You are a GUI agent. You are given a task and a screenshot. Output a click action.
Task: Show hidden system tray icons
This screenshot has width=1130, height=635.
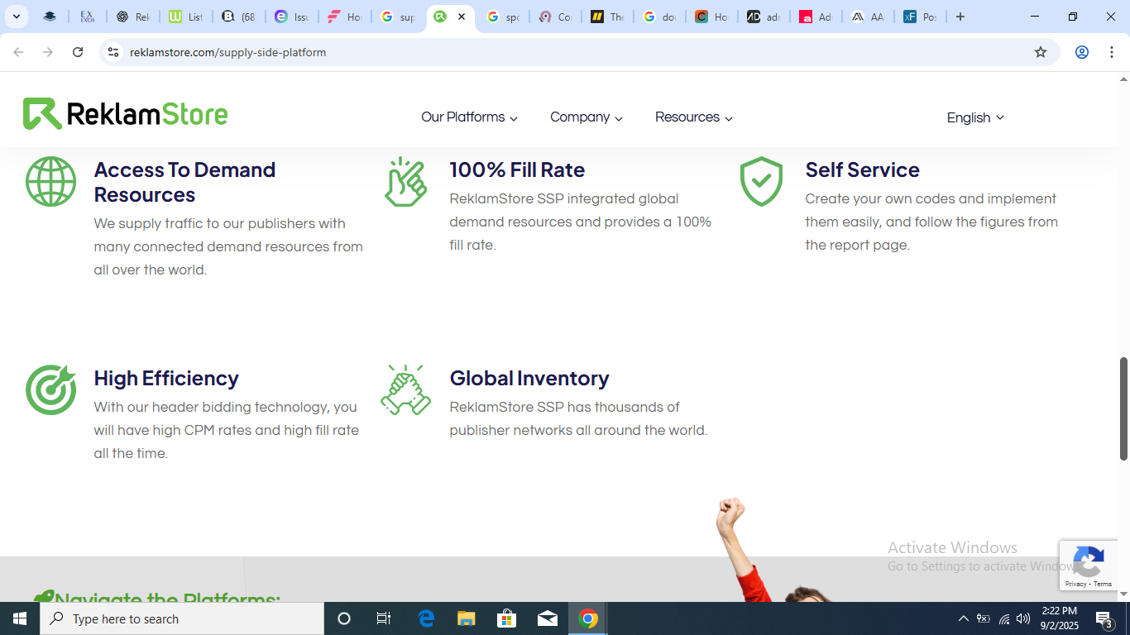(x=963, y=618)
